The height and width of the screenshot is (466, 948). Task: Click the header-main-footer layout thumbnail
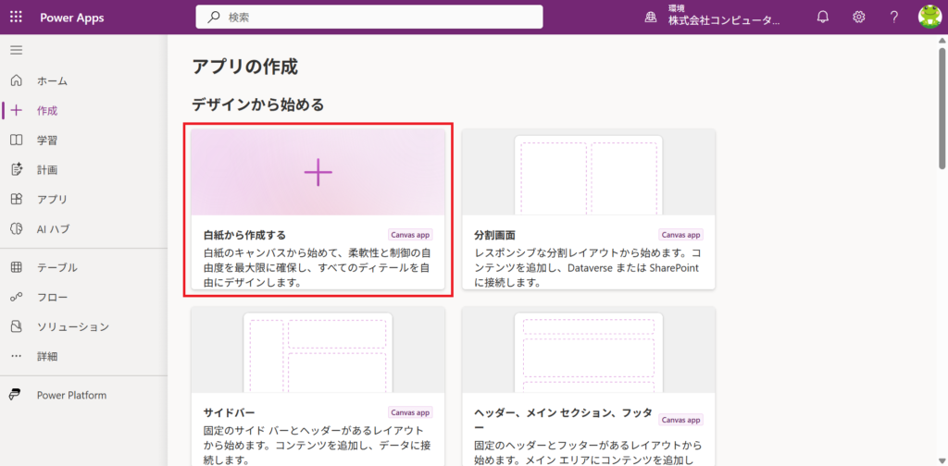[589, 352]
